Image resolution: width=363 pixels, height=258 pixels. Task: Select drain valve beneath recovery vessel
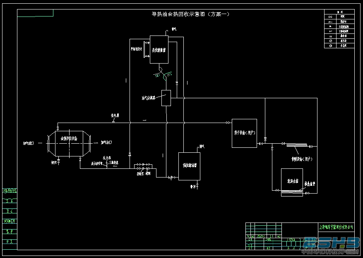point(59,161)
